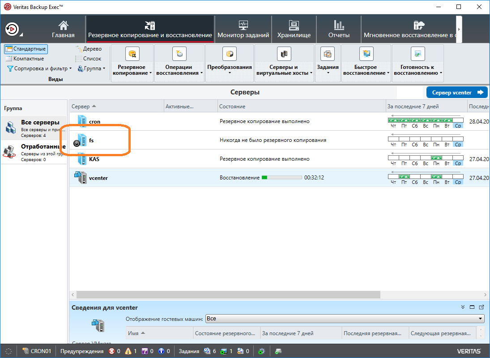The height and width of the screenshot is (358, 490).
Task: Click the purple question alerts icon
Action: [x=145, y=351]
